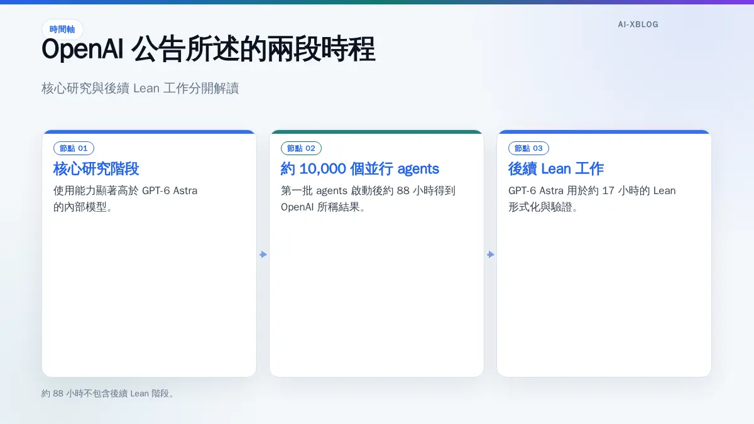
Task: Select subtitle 核心研究與後續 Lean 工作分開解讀
Action: [140, 89]
